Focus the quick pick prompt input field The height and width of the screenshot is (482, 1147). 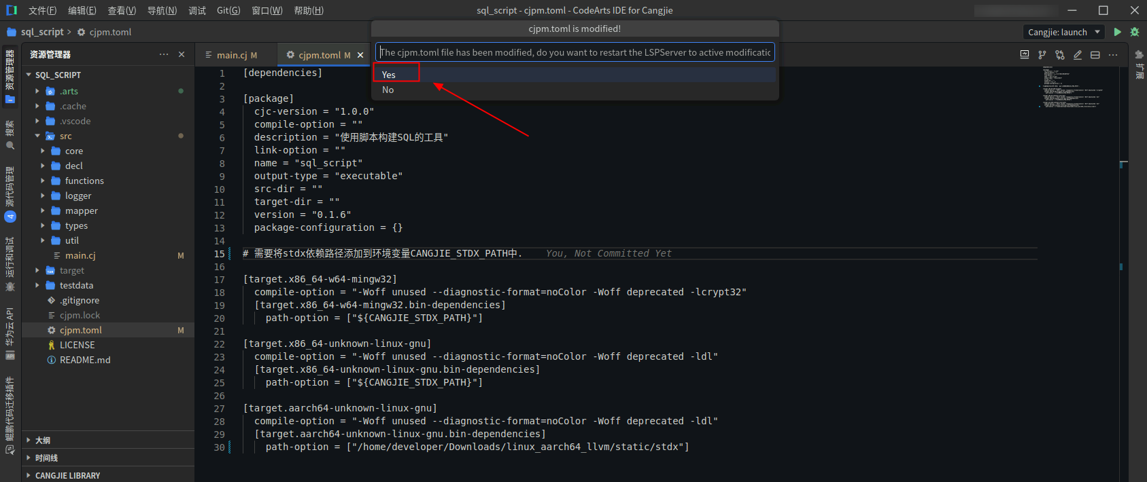click(575, 52)
